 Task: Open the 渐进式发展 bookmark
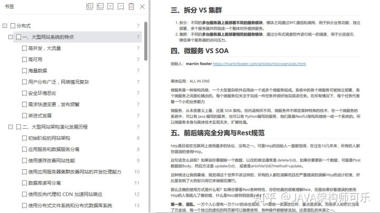click(x=40, y=115)
